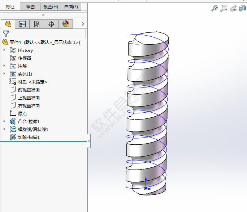Screen dimensions: 247x212
Task: Open the 特征 (Features) tab
Action: [10, 7]
